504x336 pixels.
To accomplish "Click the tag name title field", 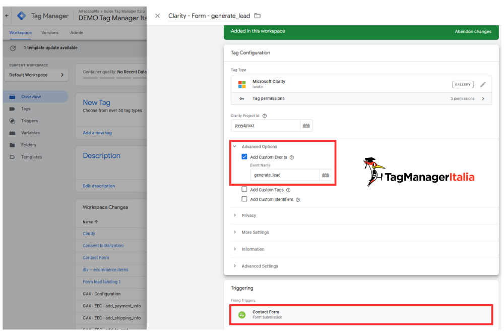I will click(209, 16).
